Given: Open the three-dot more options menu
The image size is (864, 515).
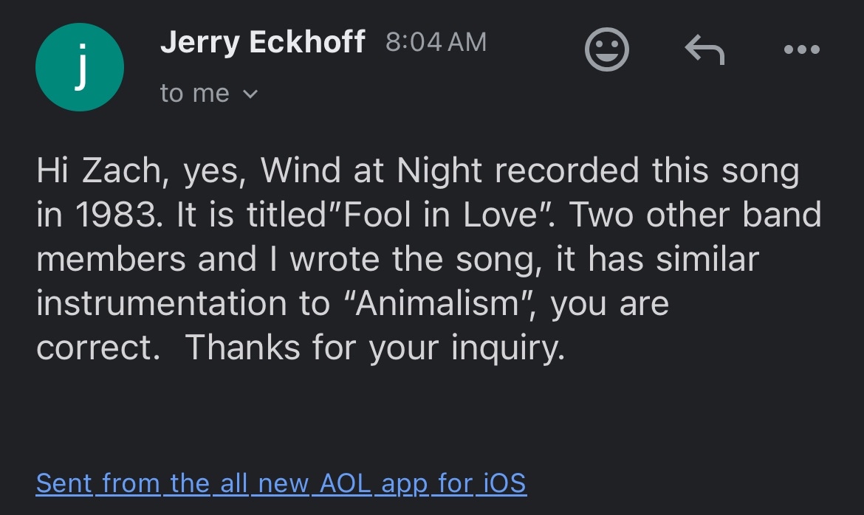Looking at the screenshot, I should 802,49.
